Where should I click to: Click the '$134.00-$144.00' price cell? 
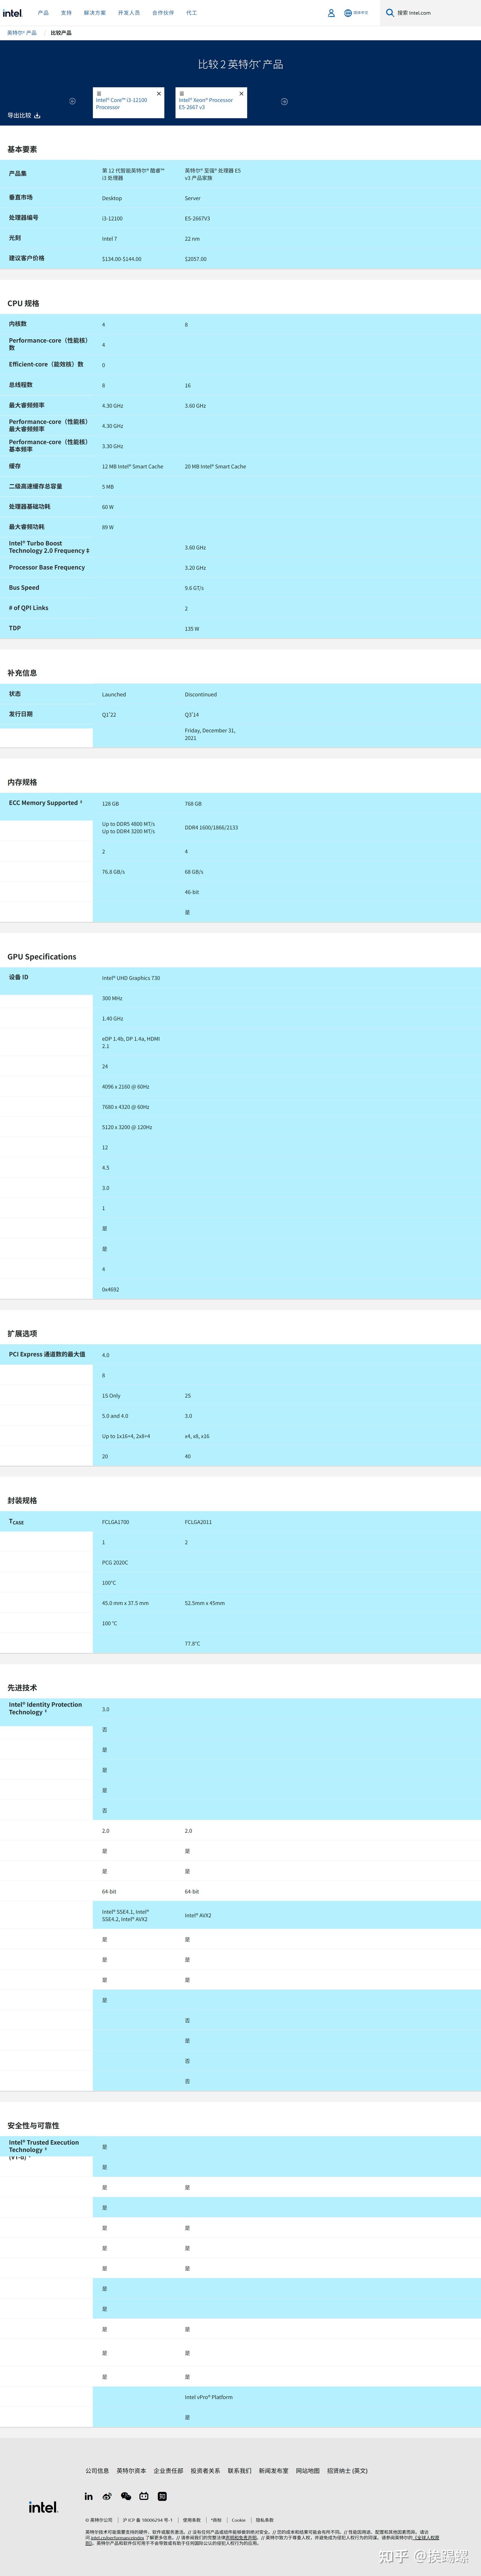(122, 259)
